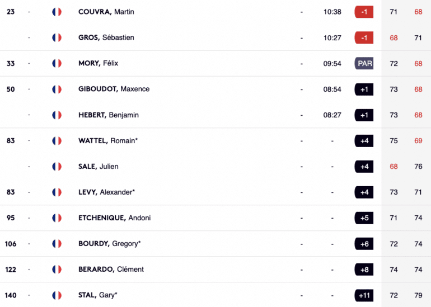Click the French flag beside COUVRA, Martin

tap(57, 12)
